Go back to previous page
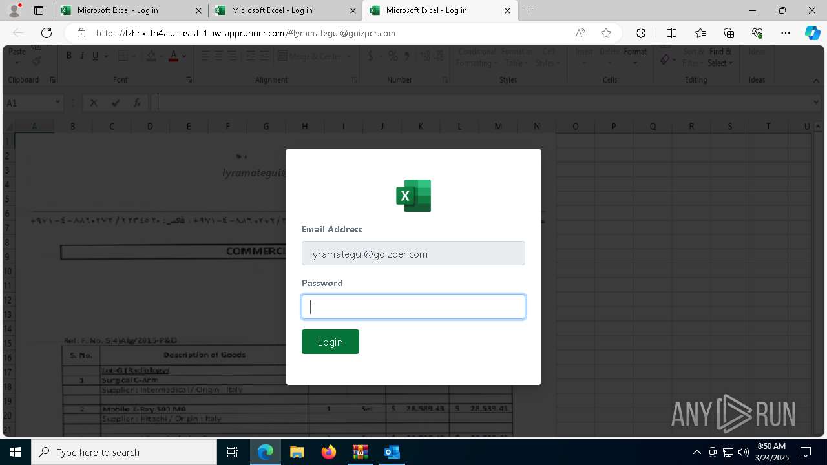The height and width of the screenshot is (465, 827). point(18,33)
